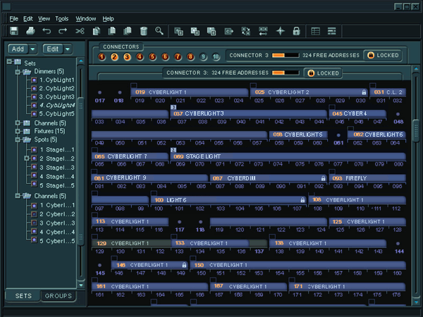Open the Edit dropdown arrow in the sidebar

[x=68, y=49]
